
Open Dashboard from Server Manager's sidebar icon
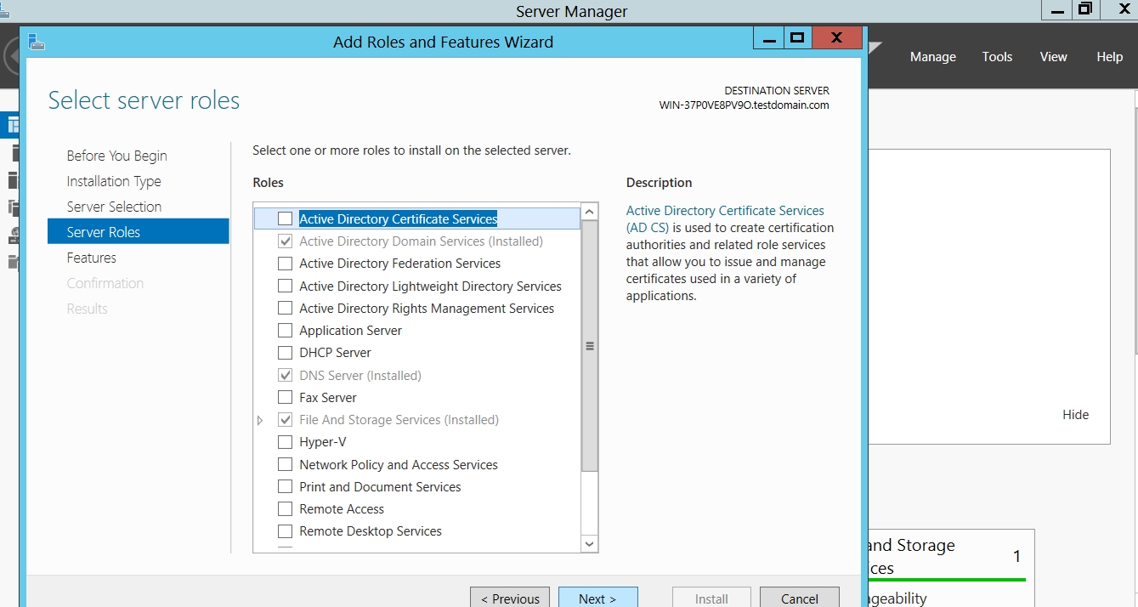click(13, 126)
